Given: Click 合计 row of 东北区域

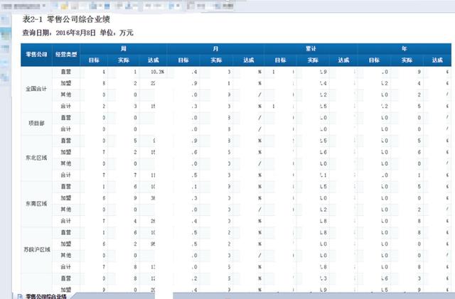Looking at the screenshot, I should click(66, 175).
